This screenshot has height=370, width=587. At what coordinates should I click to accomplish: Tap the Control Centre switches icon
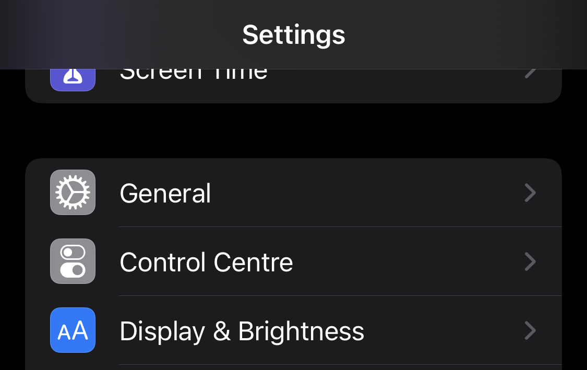coord(73,261)
